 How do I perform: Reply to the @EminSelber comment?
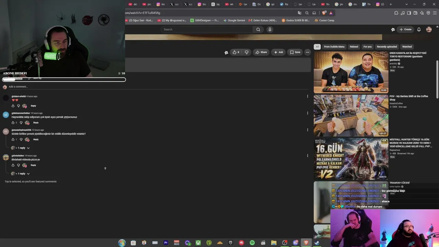33,165
